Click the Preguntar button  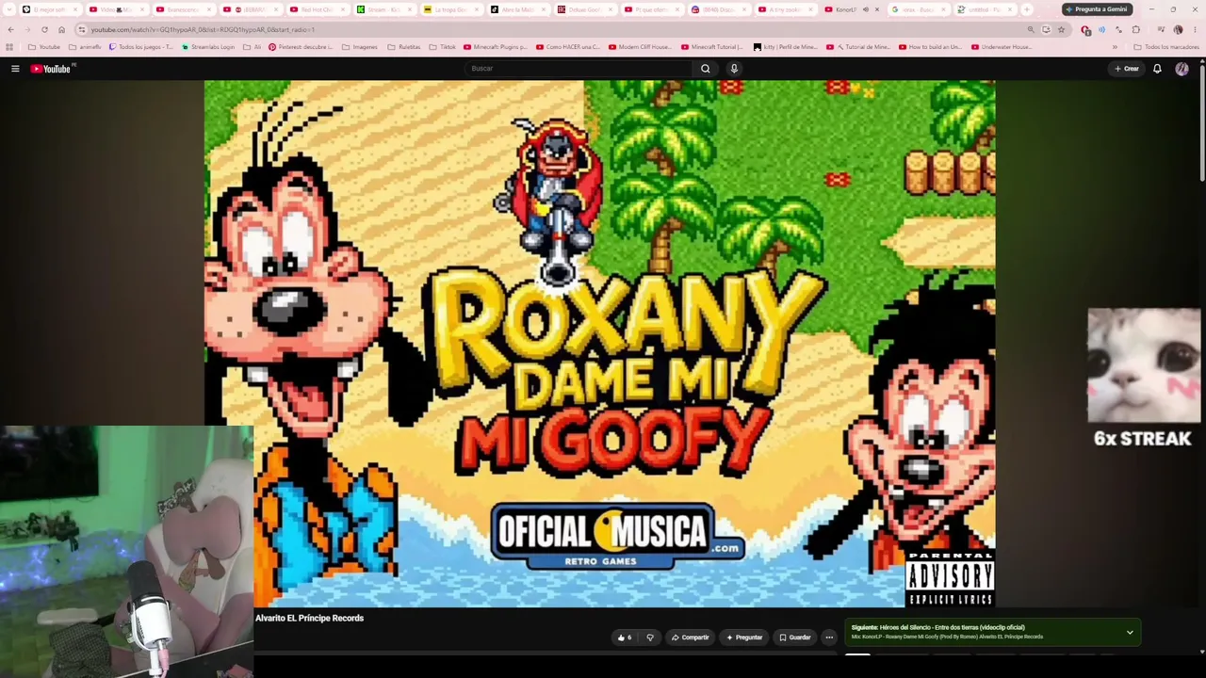point(743,638)
